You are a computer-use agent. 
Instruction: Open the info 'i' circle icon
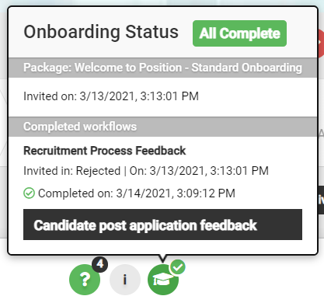point(125,280)
